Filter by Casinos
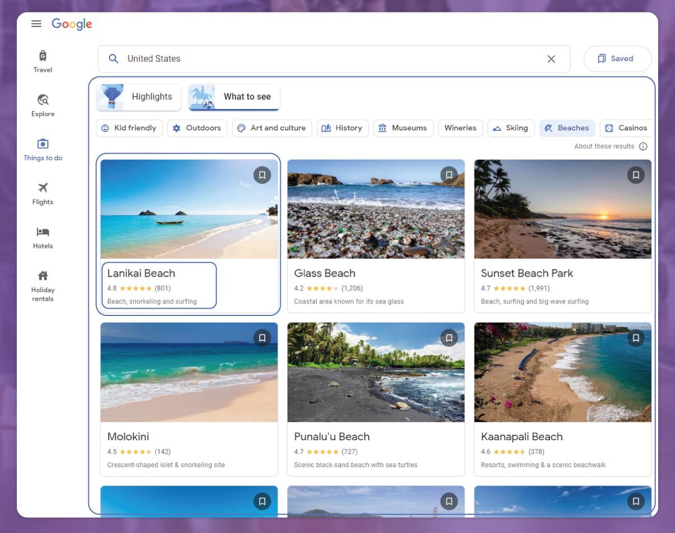The image size is (675, 533). tap(626, 128)
